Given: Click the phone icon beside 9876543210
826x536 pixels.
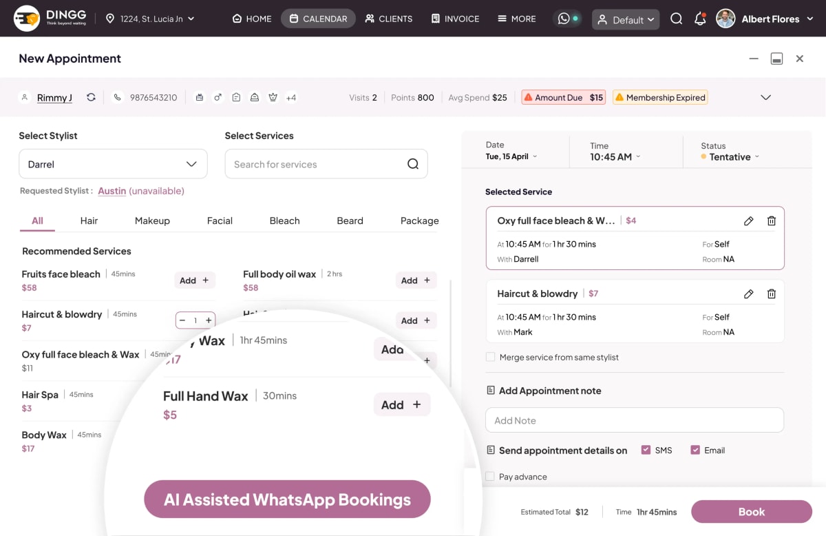Looking at the screenshot, I should tap(118, 98).
